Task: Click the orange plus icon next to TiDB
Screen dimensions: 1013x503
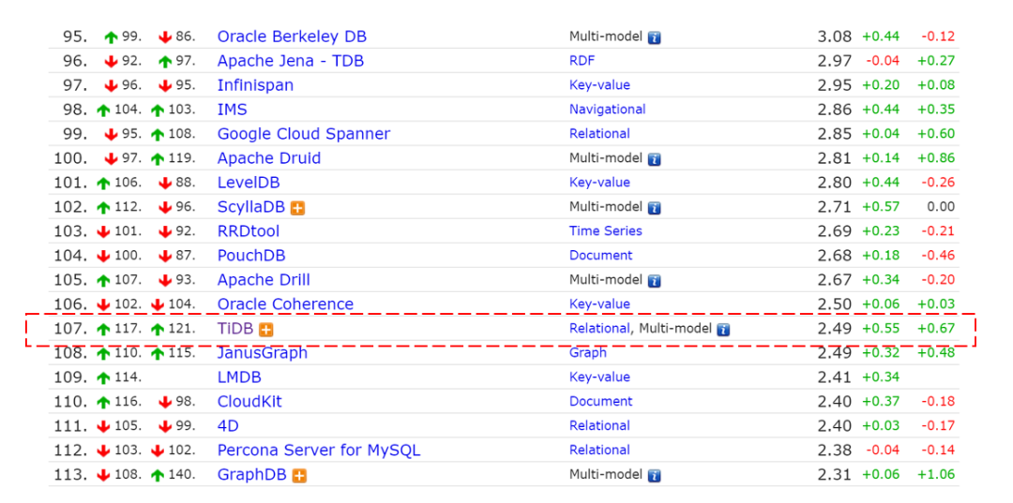Action: click(265, 330)
